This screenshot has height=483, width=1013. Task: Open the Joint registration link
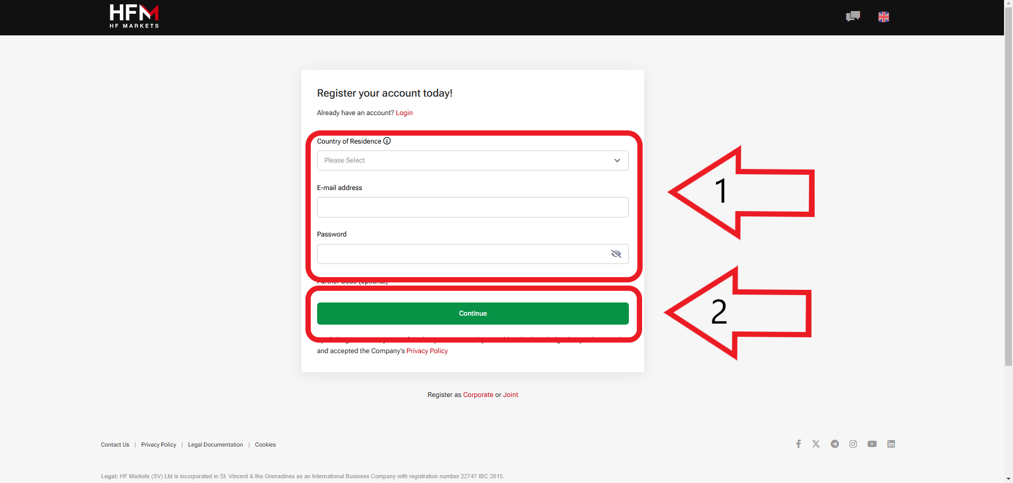(x=511, y=395)
